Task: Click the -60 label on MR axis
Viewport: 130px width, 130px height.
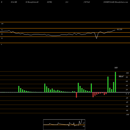Action: (x=127, y=106)
